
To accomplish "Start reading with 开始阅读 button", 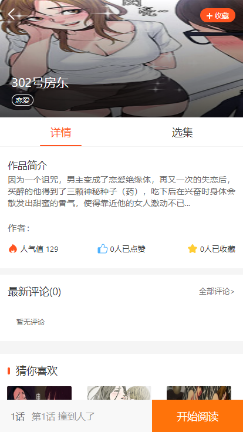I will [x=198, y=416].
